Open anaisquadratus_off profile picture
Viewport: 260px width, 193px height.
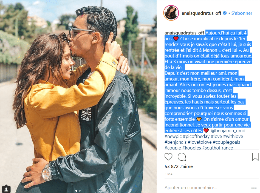click(171, 13)
